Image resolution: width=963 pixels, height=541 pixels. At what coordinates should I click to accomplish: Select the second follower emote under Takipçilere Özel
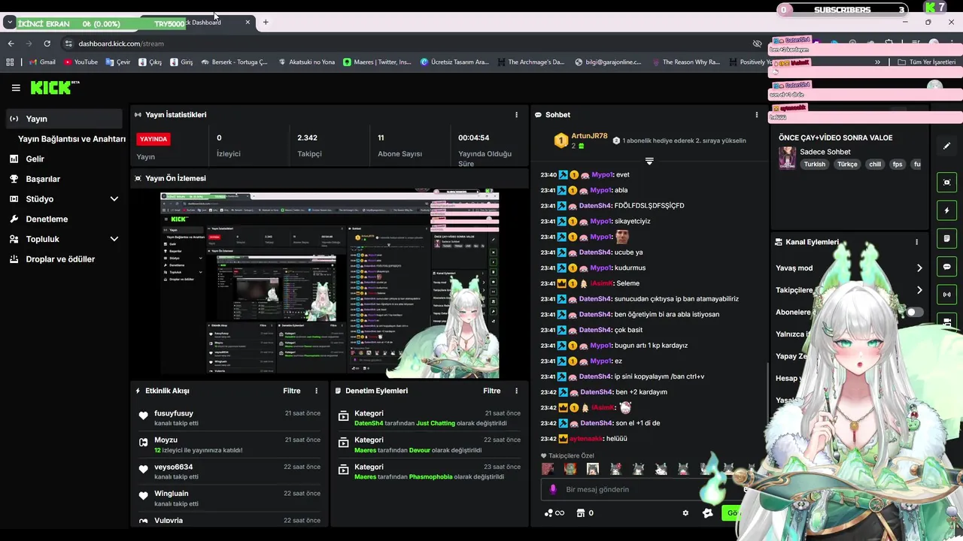pyautogui.click(x=570, y=469)
